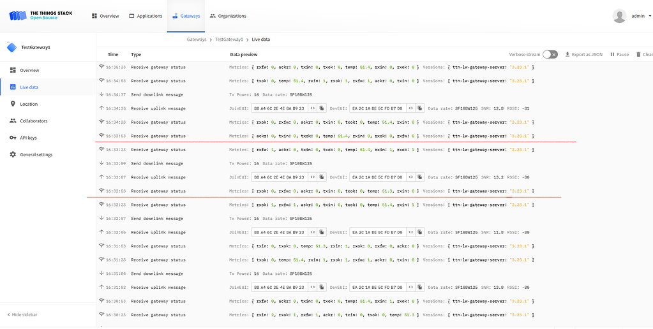This screenshot has width=653, height=329.
Task: Copy DevEUI in the 16:31:02 uplink row
Action: click(420, 288)
